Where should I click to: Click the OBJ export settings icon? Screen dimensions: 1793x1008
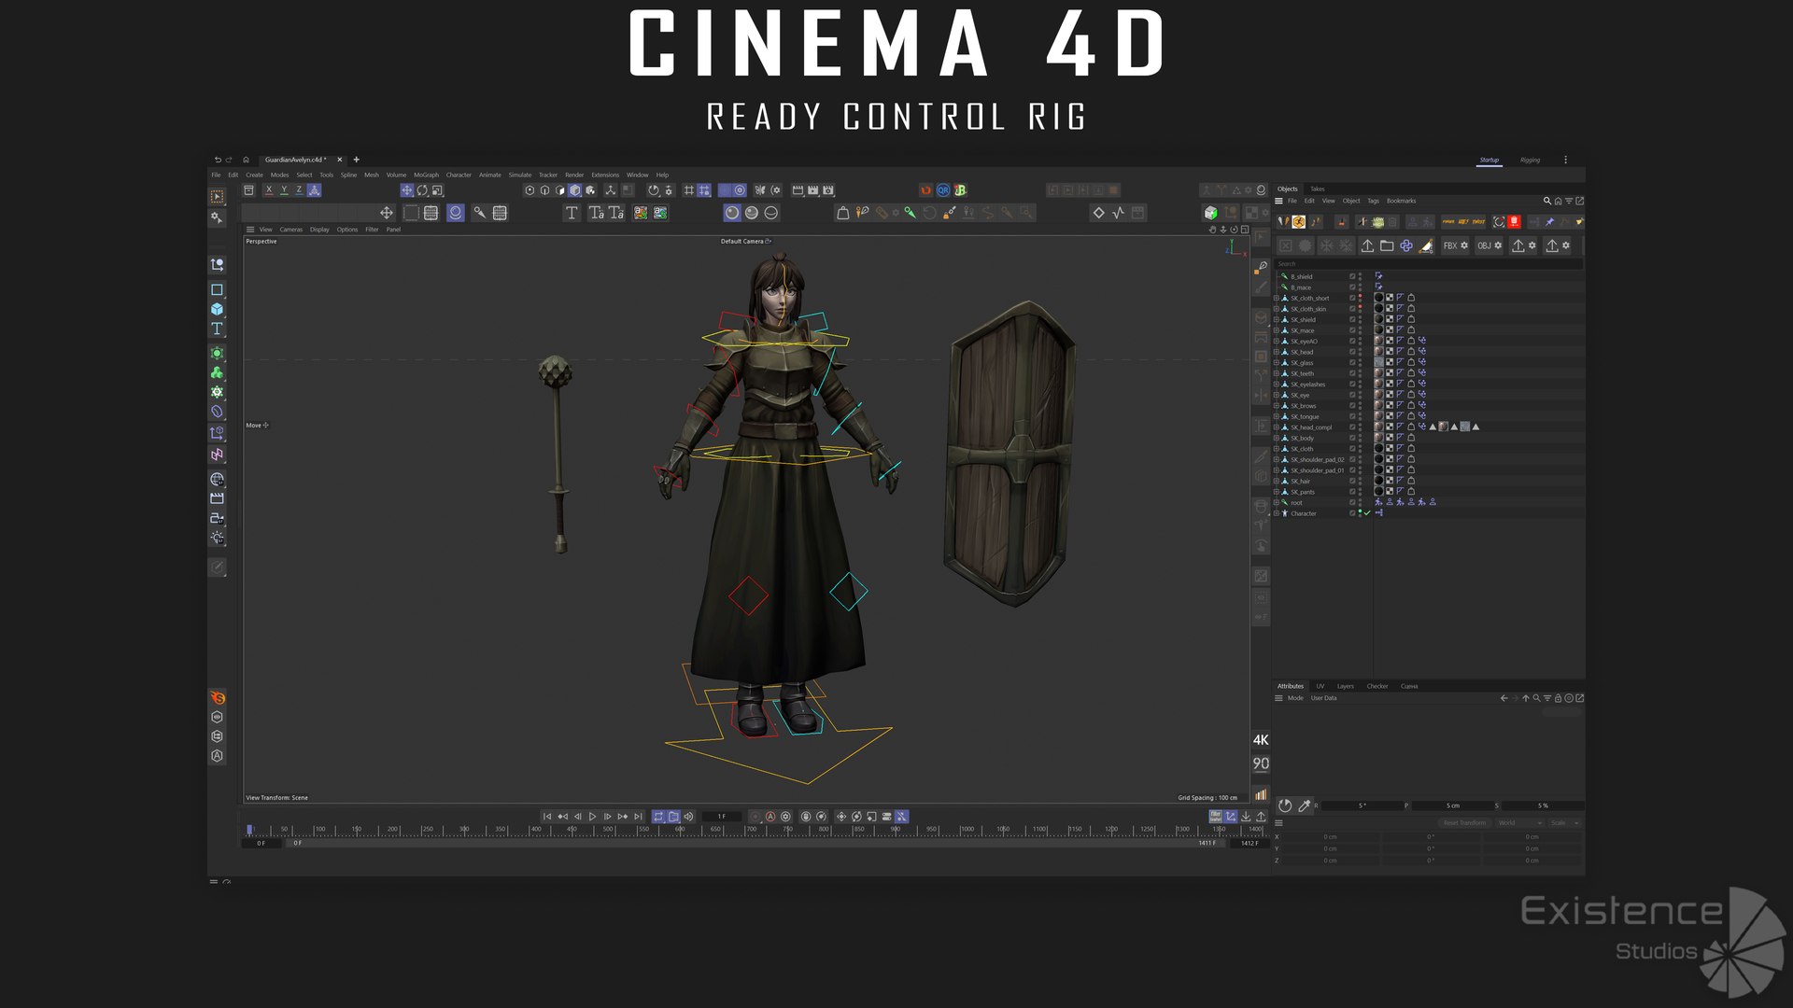1489,245
